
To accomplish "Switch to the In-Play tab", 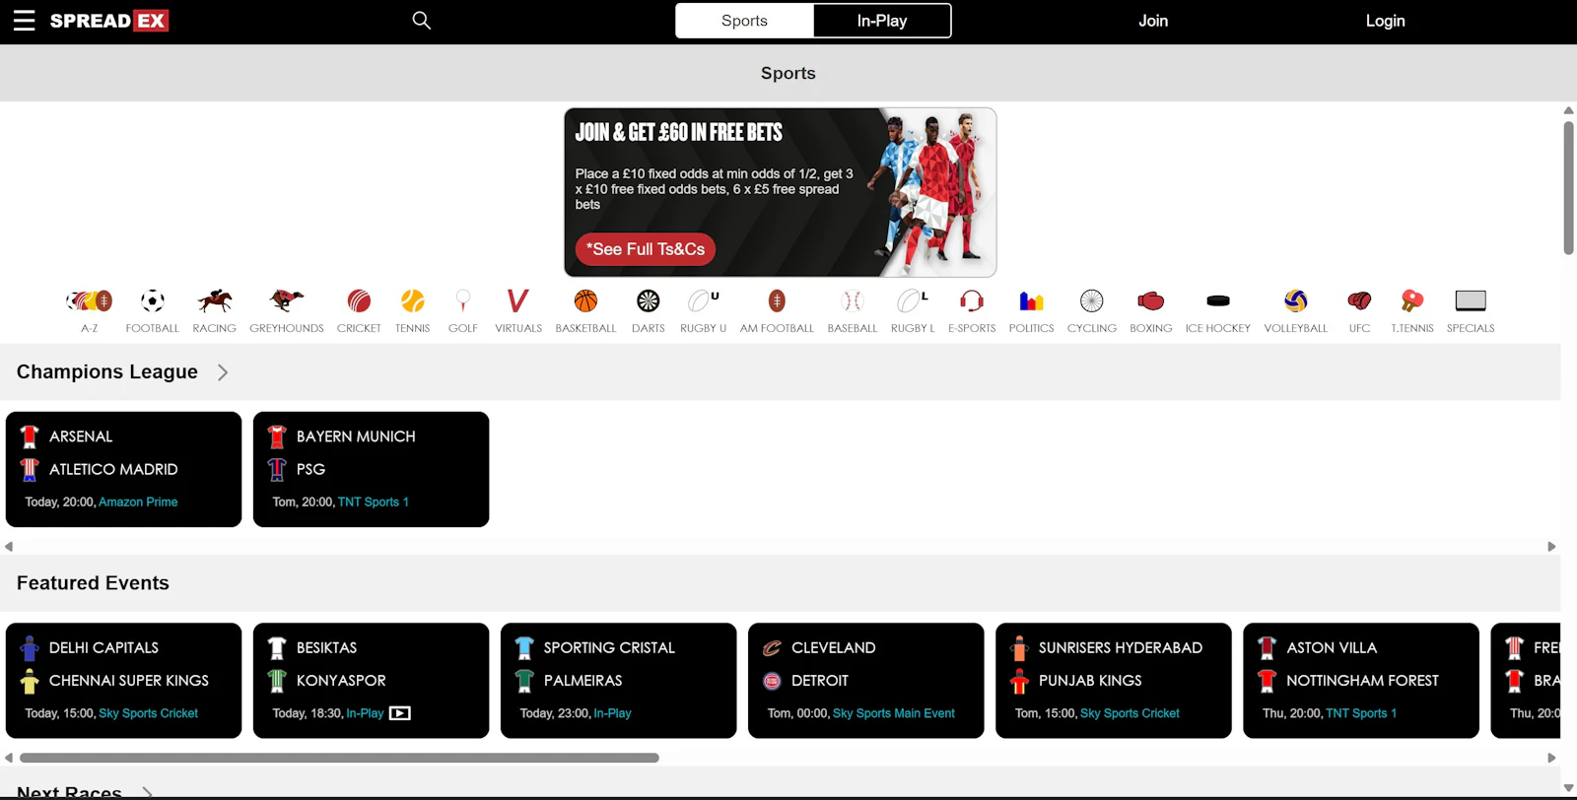I will [882, 21].
